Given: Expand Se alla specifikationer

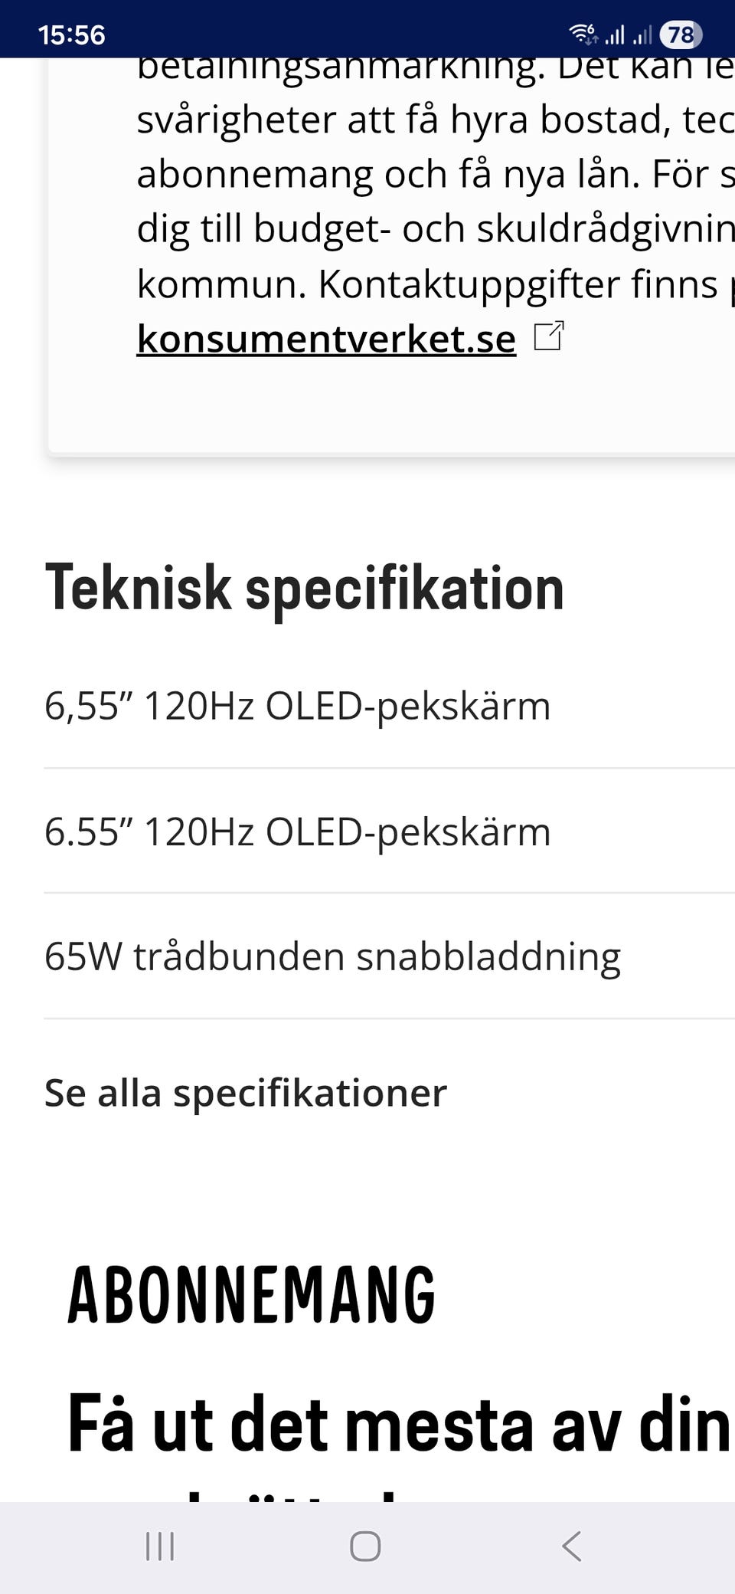Looking at the screenshot, I should (245, 1092).
